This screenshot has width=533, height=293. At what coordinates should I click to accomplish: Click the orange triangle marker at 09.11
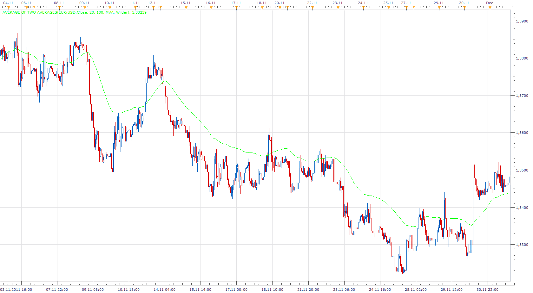click(85, 8)
